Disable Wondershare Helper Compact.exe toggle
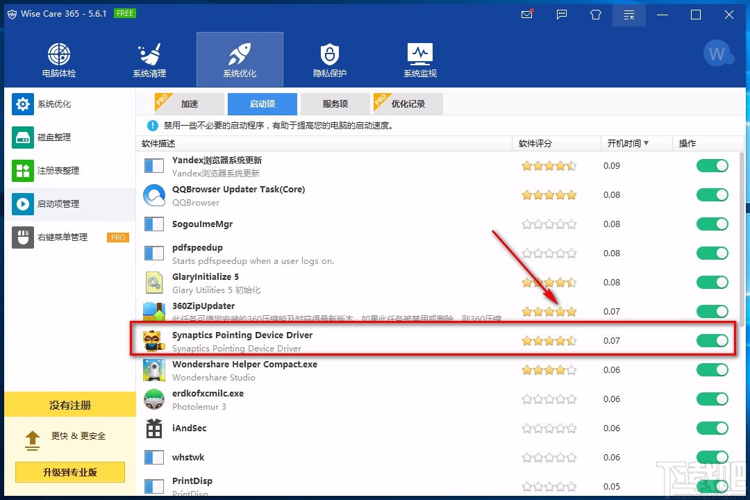This screenshot has width=750, height=500. 712,370
